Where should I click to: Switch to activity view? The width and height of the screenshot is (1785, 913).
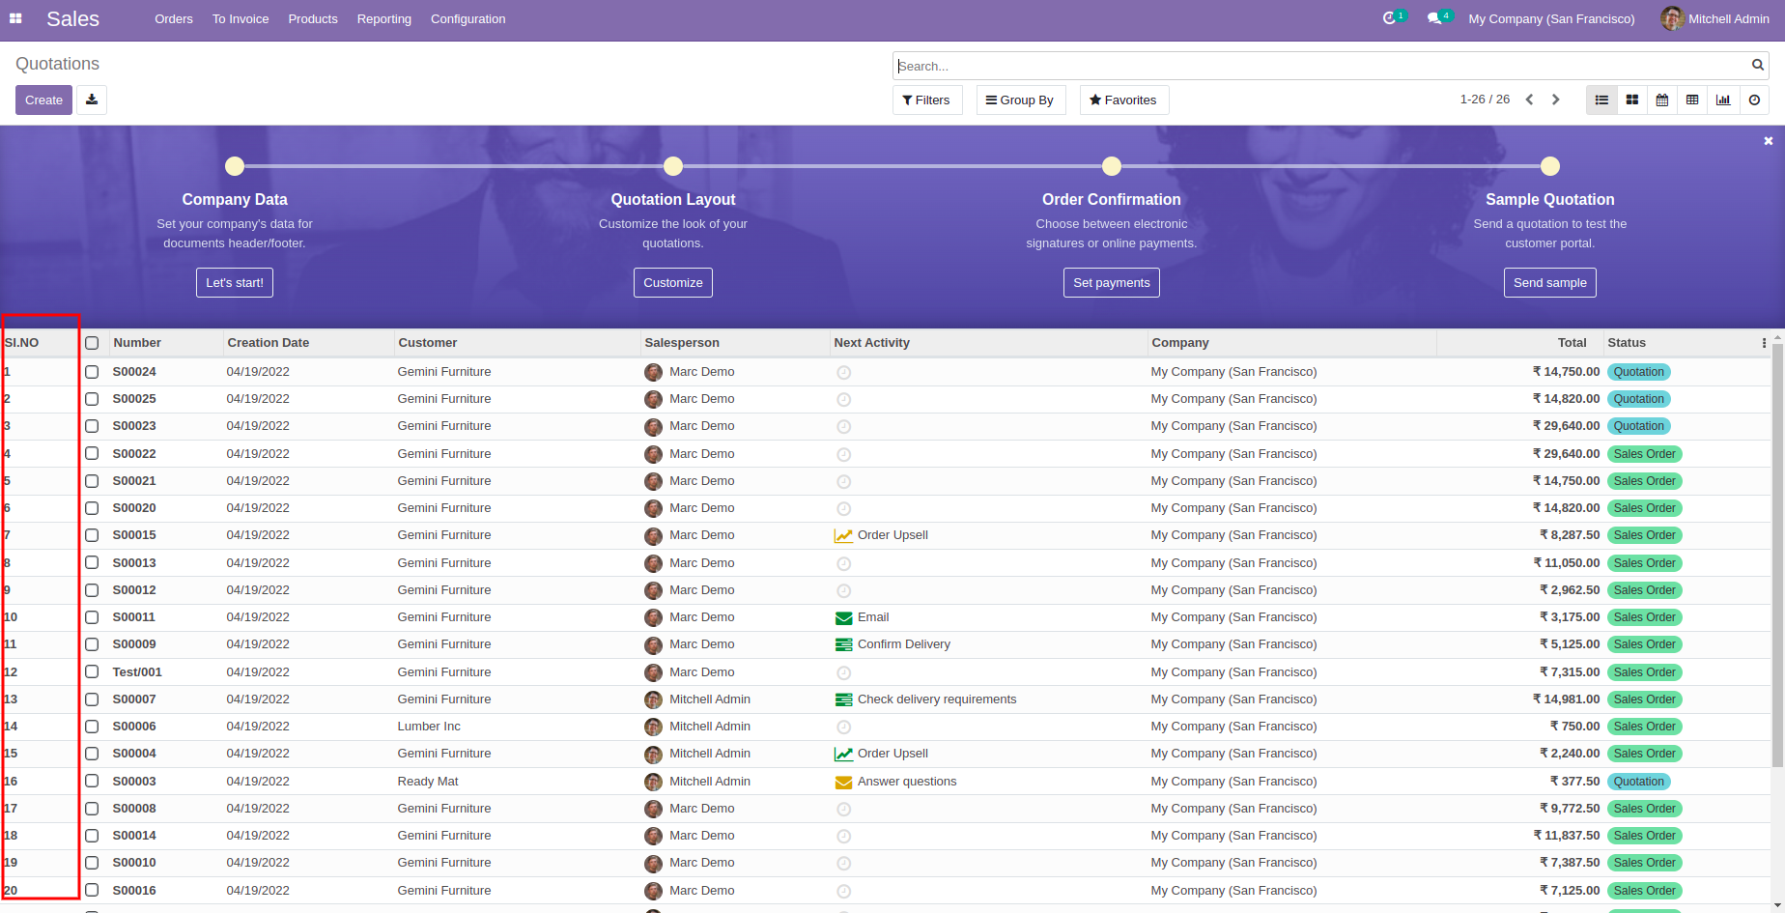tap(1754, 100)
